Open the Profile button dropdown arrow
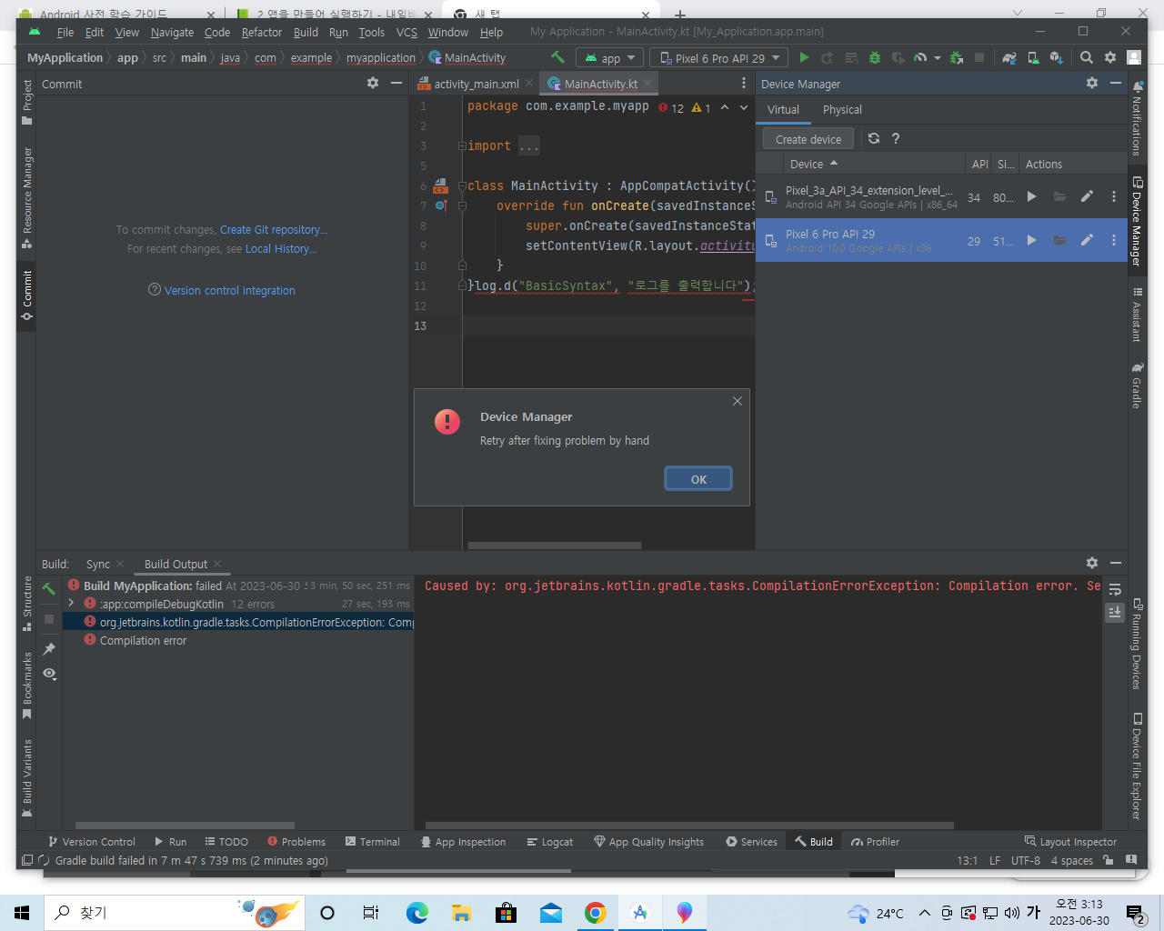Viewport: 1164px width, 931px height. [x=938, y=58]
